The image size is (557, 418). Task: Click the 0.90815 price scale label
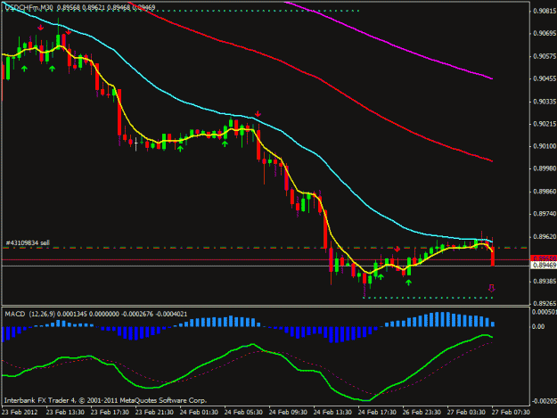coord(545,12)
